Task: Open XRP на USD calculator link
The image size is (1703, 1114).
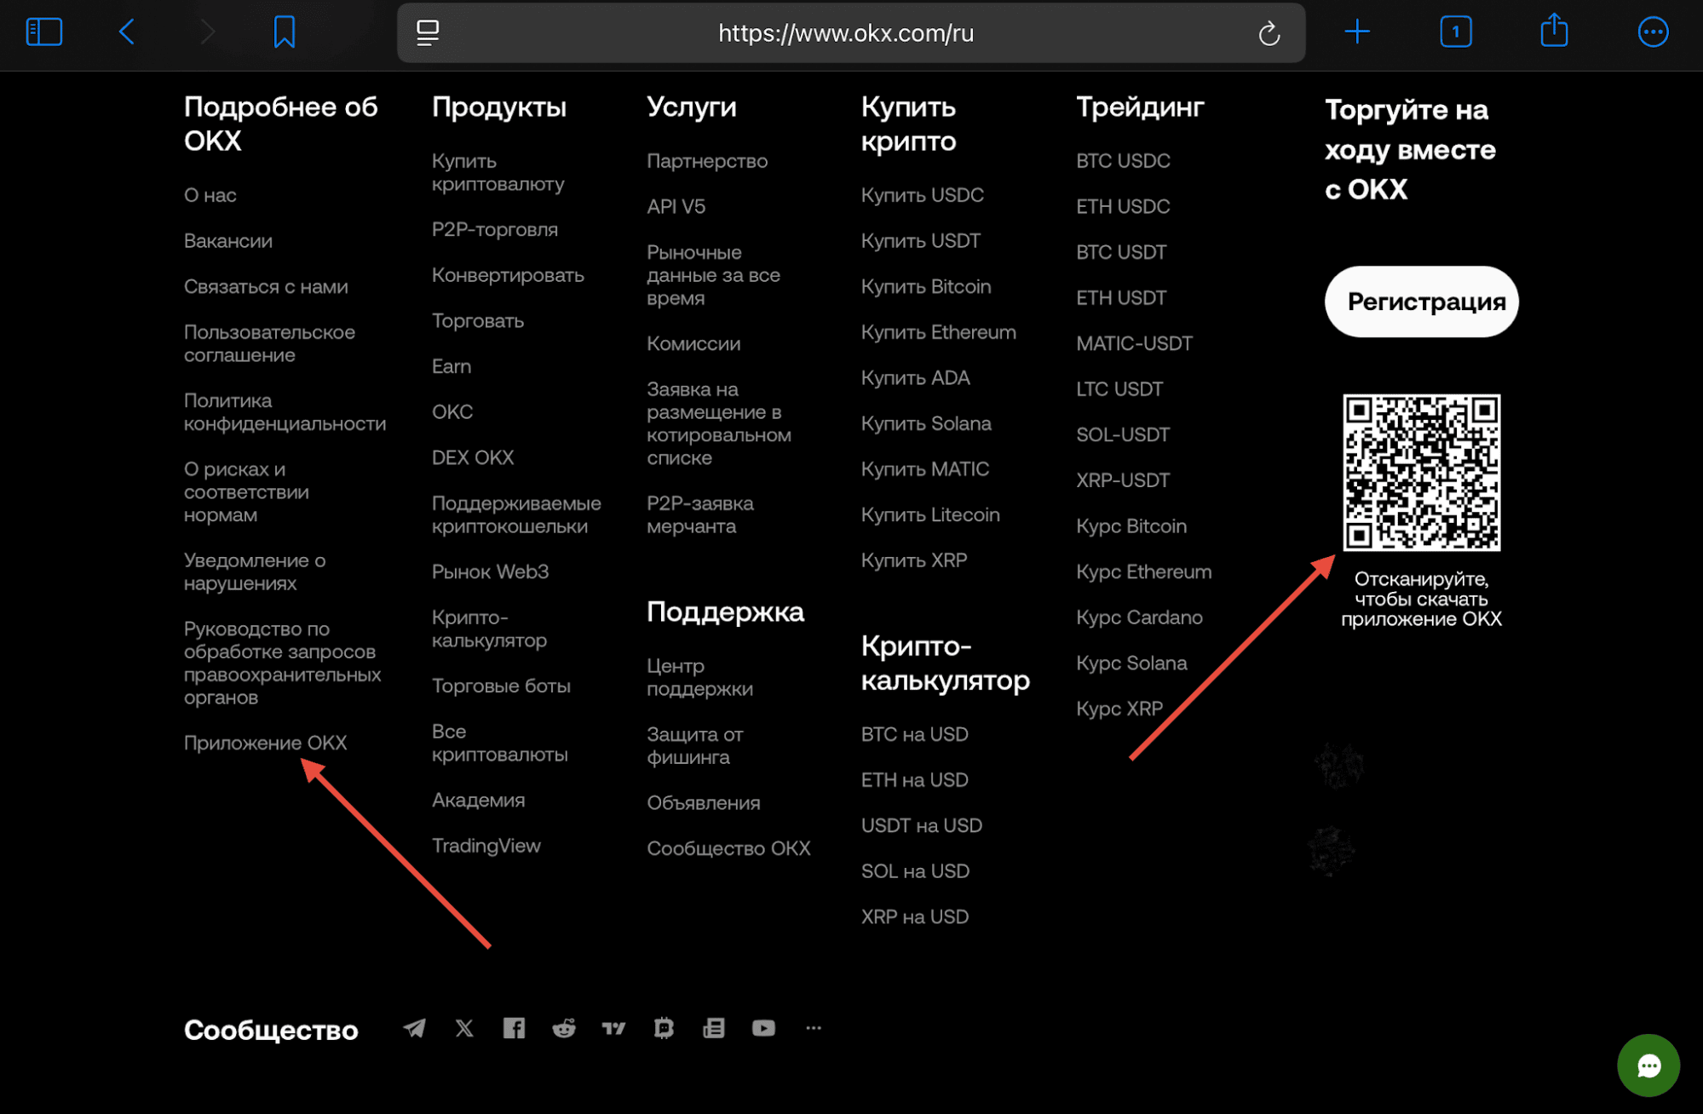Action: click(x=914, y=916)
